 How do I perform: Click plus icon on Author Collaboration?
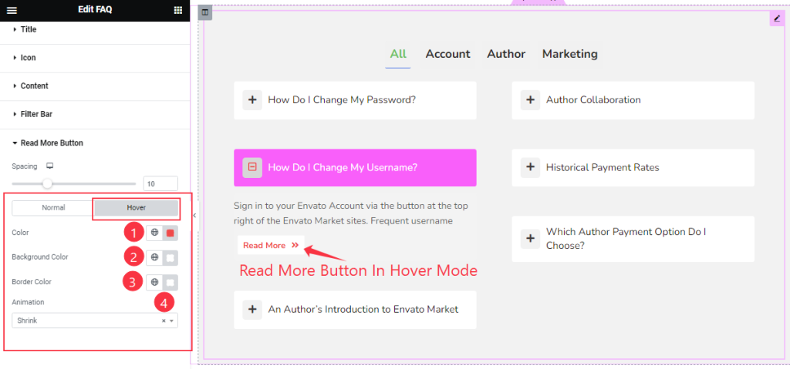(x=530, y=100)
